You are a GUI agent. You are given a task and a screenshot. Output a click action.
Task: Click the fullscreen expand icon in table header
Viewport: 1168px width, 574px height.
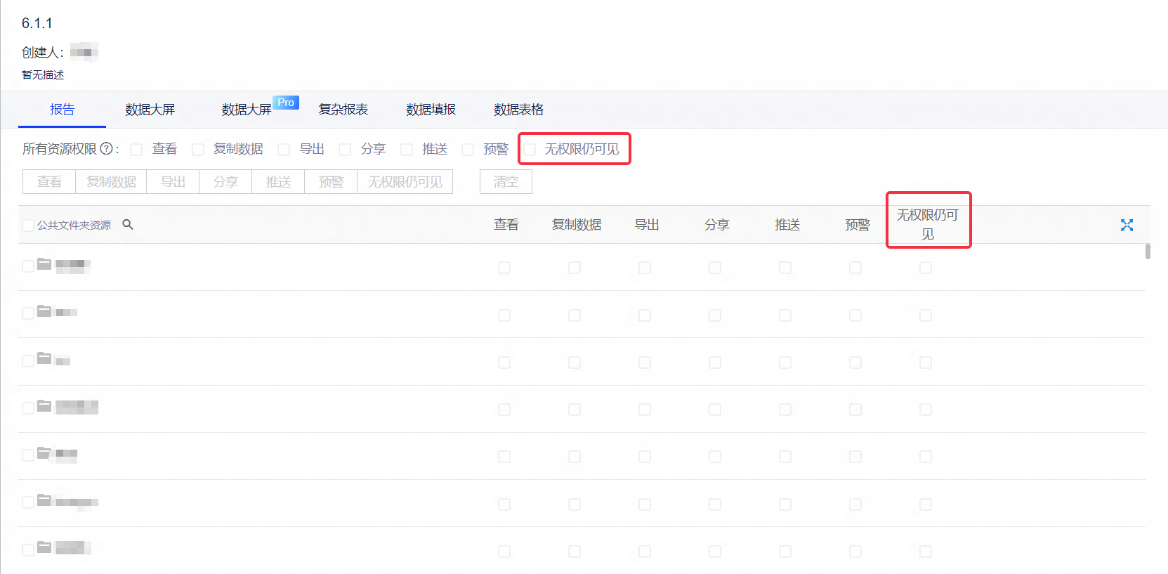(1127, 225)
